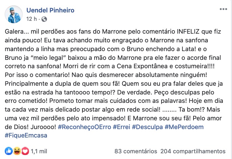Click the red Love heart reaction icon

(x=25, y=151)
